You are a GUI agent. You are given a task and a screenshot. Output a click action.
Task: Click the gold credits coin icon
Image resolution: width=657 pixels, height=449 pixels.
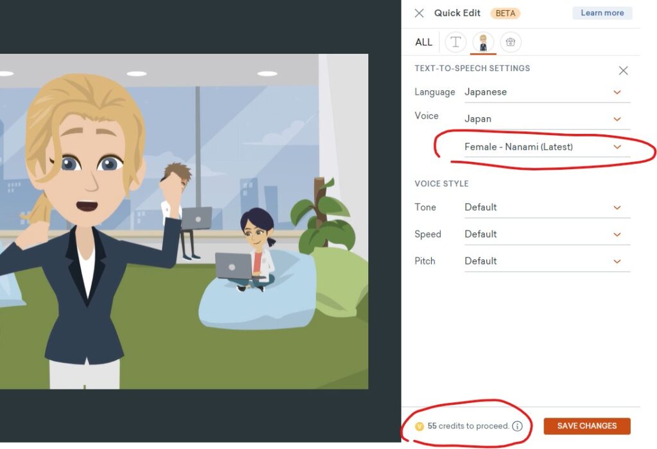click(419, 427)
